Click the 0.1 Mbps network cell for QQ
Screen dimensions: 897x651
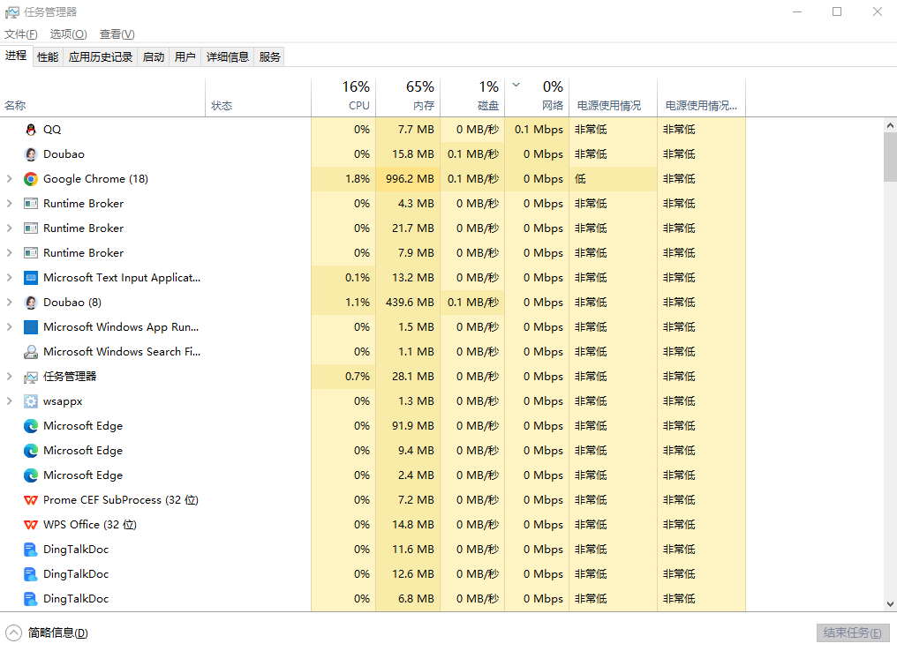tap(539, 130)
